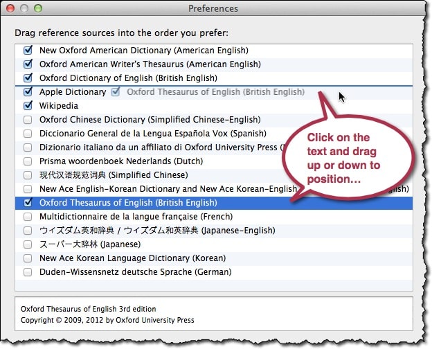Select New Oxford American Dictionary text
This screenshot has width=432, height=349.
(x=144, y=51)
